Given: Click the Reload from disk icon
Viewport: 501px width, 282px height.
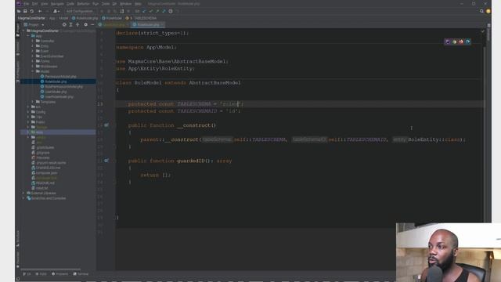Looking at the screenshot, I should (x=32, y=11).
